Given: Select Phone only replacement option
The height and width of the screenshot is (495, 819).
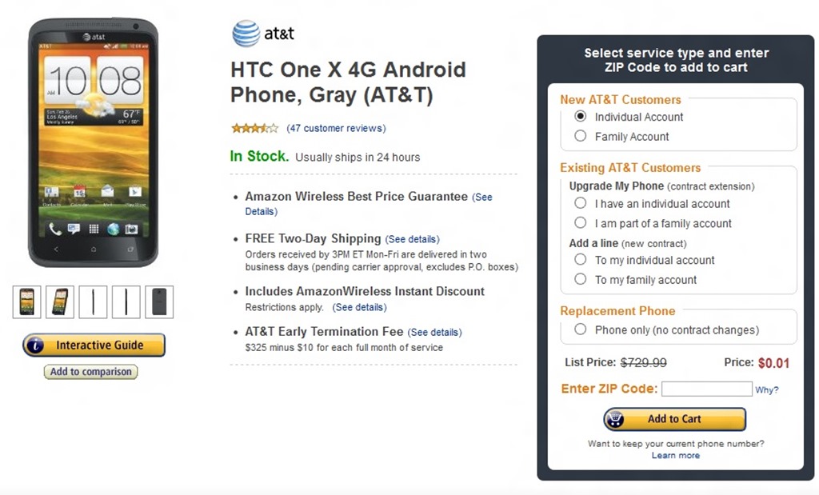Looking at the screenshot, I should tap(581, 330).
